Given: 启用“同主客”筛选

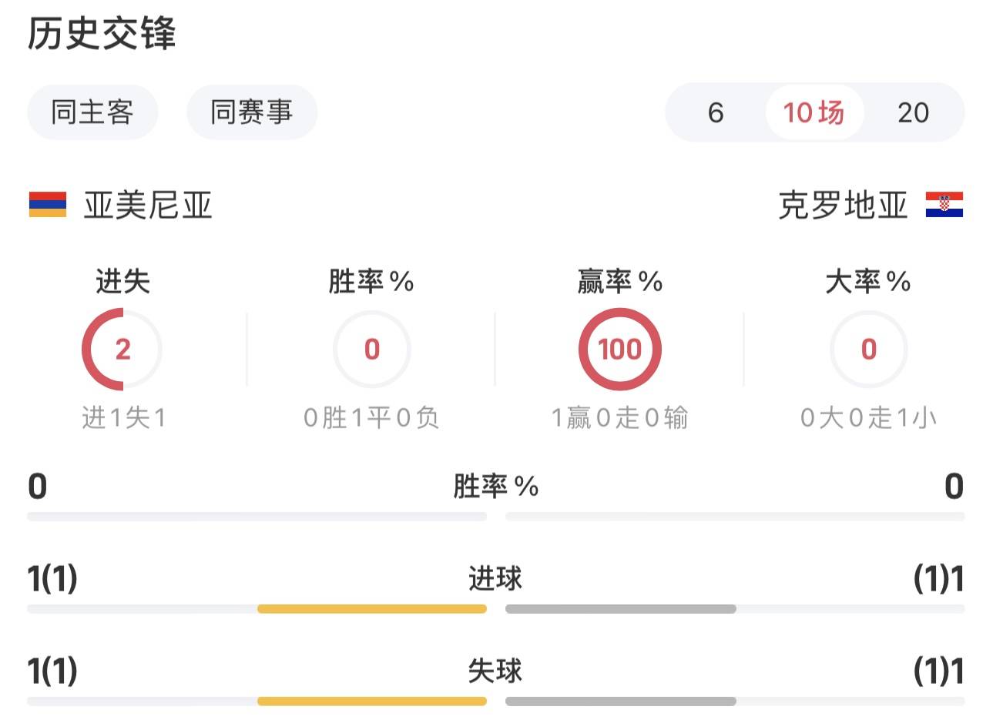Looking at the screenshot, I should (92, 112).
